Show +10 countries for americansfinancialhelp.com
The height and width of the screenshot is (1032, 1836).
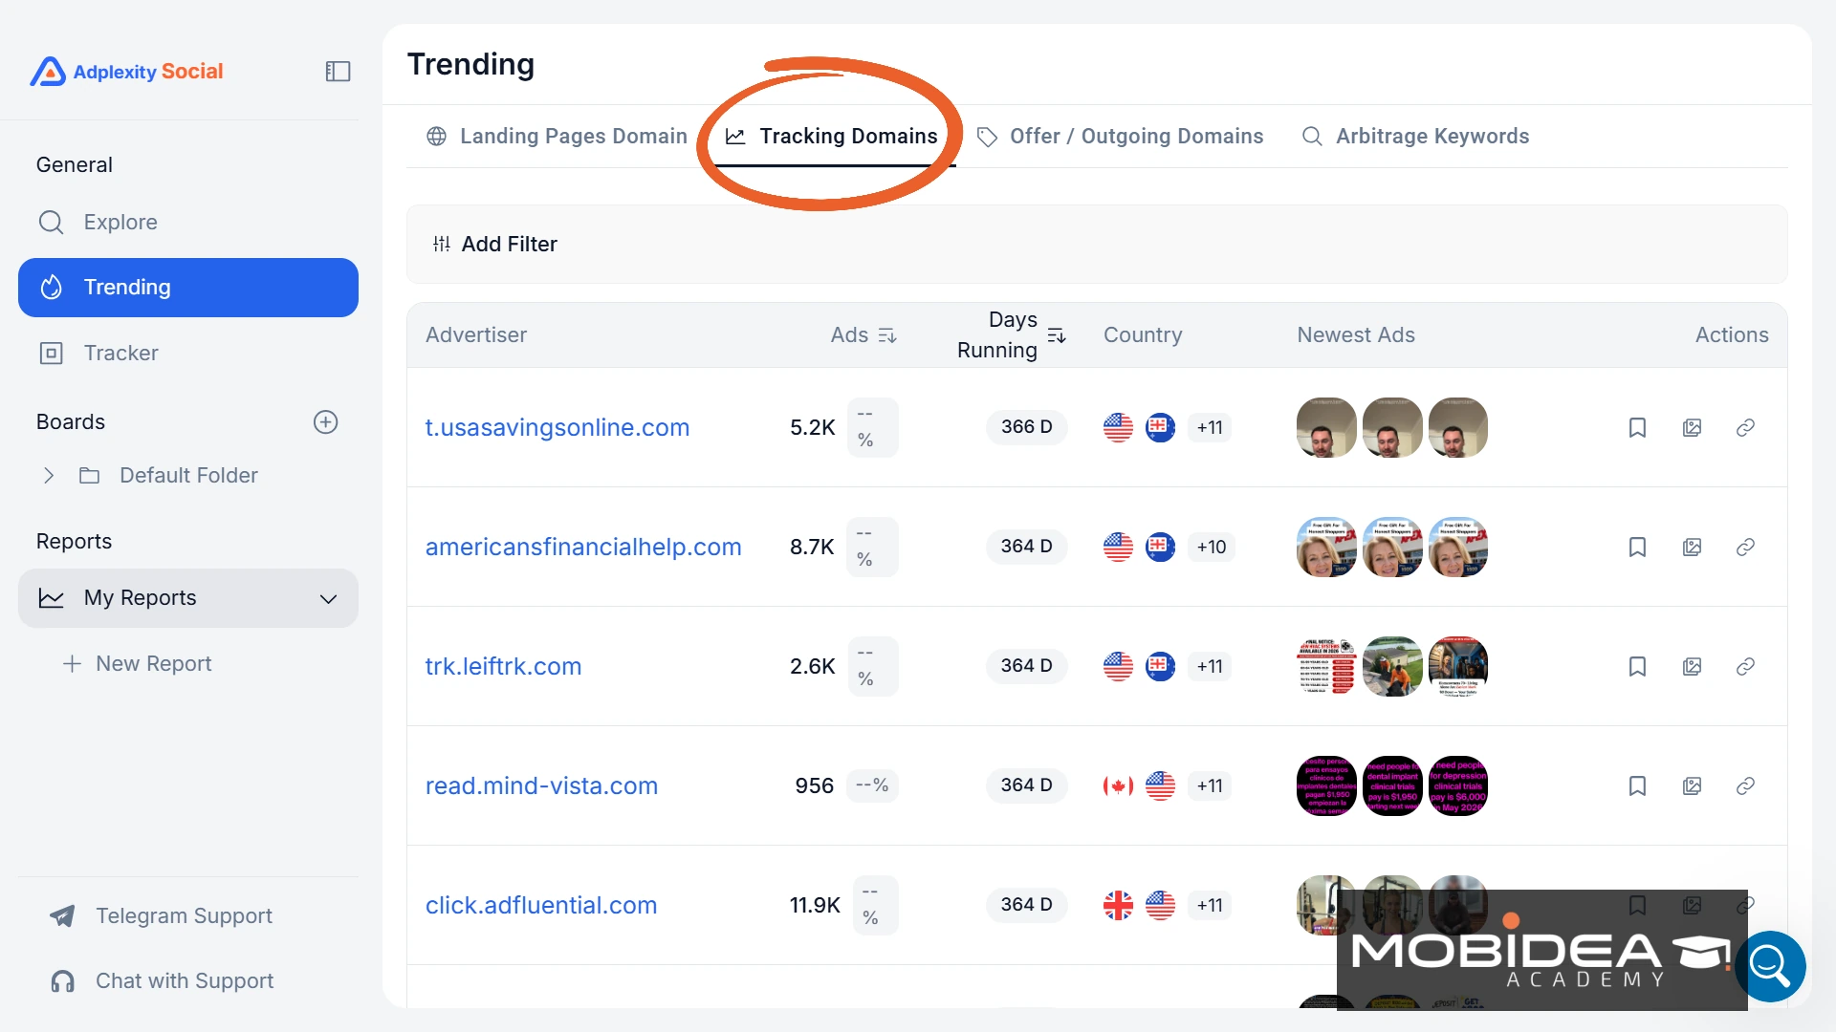coord(1211,547)
